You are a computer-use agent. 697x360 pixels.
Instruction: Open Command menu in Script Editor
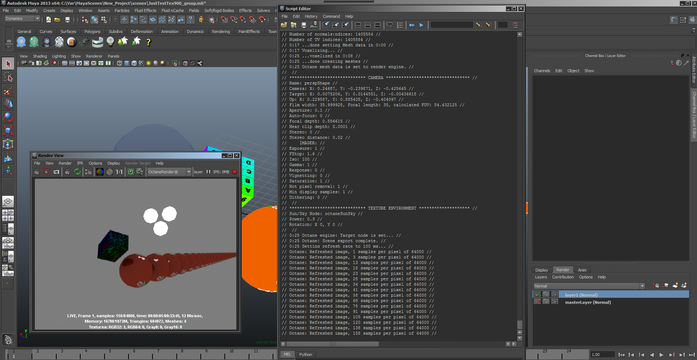tap(331, 16)
